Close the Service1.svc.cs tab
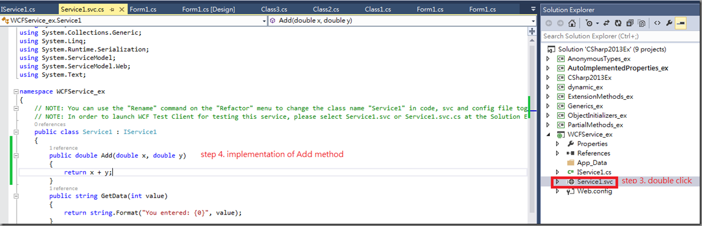The height and width of the screenshot is (226, 702). pos(121,9)
